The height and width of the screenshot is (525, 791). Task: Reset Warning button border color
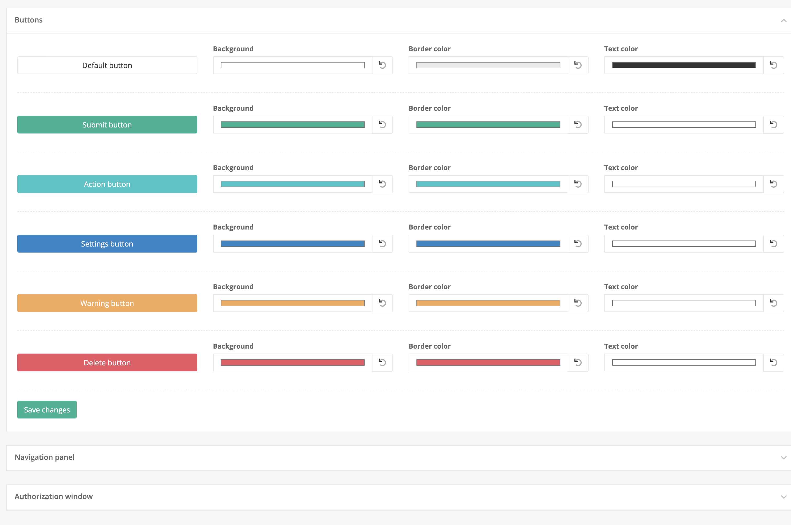(578, 303)
